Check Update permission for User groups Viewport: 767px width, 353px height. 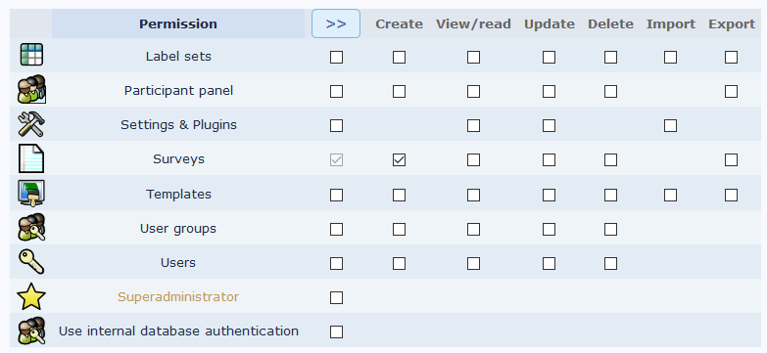(549, 229)
